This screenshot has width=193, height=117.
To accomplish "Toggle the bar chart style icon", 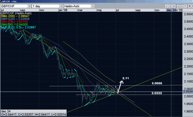I will 178,6.
